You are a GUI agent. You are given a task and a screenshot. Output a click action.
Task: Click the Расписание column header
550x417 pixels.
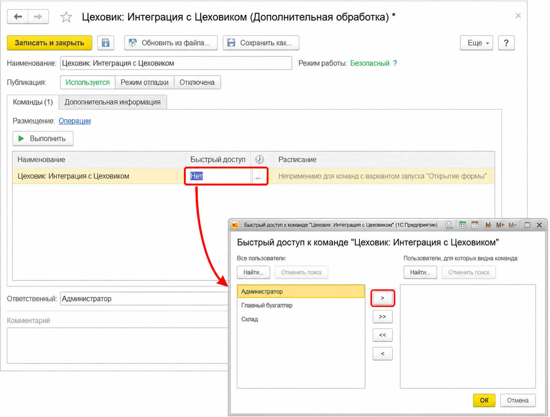click(384, 160)
